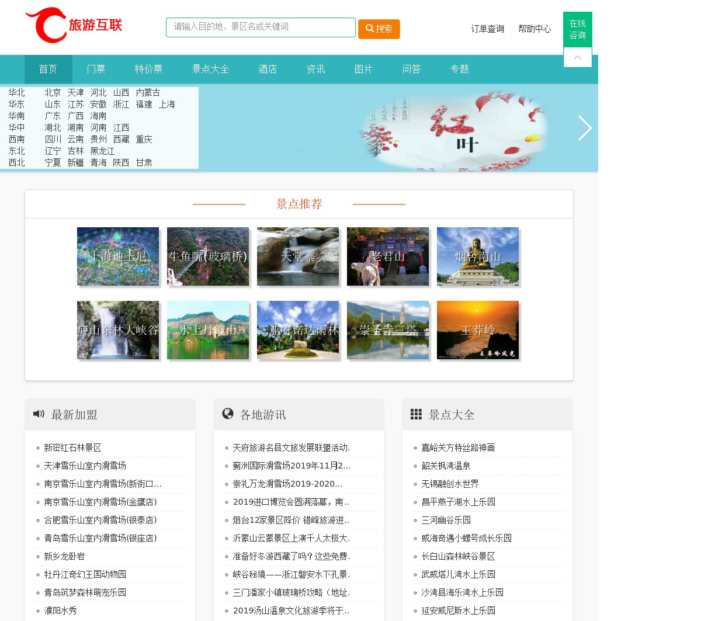Choose 上海 in the region list
The height and width of the screenshot is (621, 701).
pyautogui.click(x=166, y=105)
